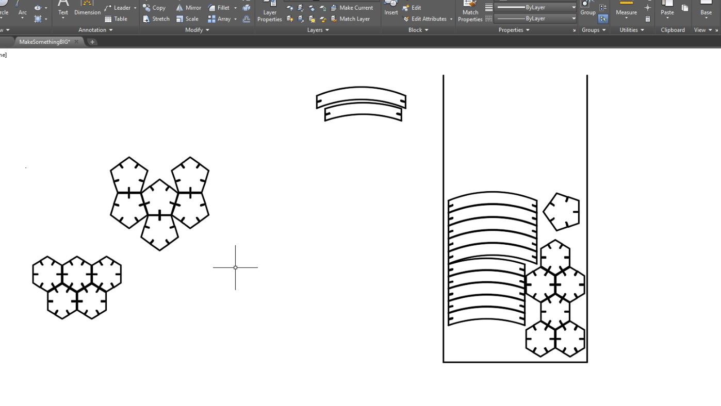This screenshot has width=721, height=406.
Task: Expand the Leader dropdown arrow
Action: pyautogui.click(x=135, y=8)
